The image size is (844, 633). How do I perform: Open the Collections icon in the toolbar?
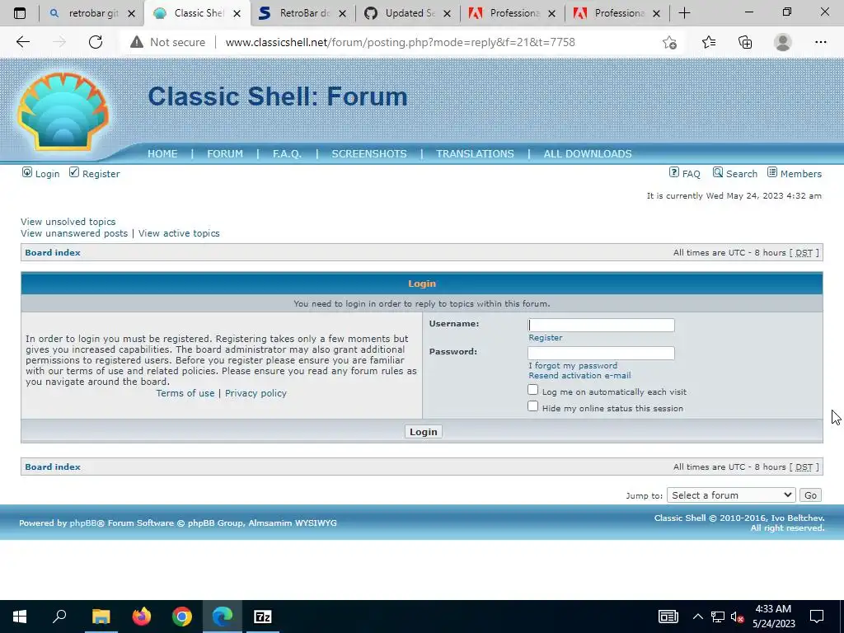745,42
